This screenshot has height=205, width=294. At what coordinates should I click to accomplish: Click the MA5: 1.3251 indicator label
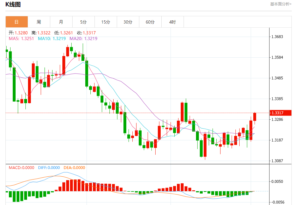[21, 39]
